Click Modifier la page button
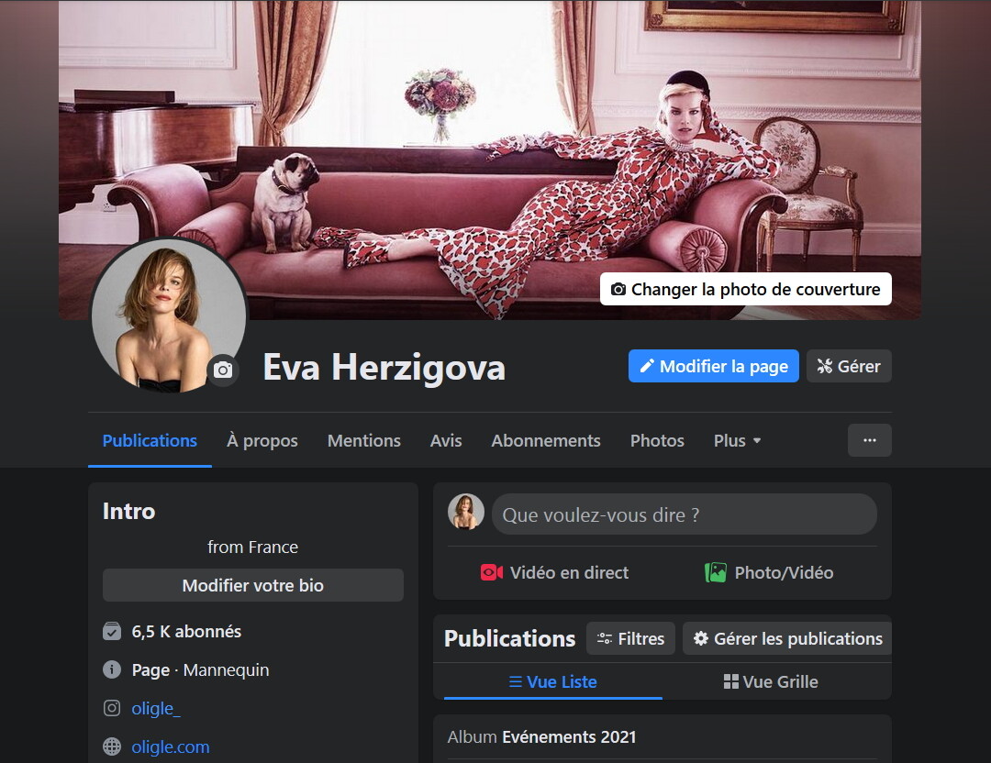This screenshot has height=763, width=991. (713, 366)
